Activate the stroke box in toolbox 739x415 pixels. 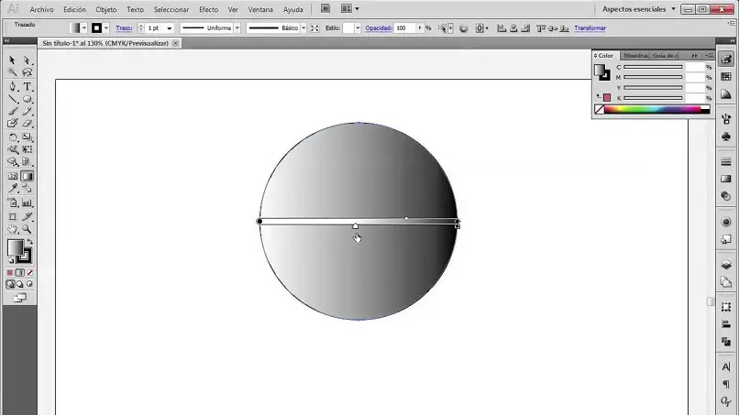pyautogui.click(x=26, y=257)
